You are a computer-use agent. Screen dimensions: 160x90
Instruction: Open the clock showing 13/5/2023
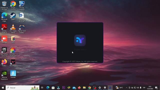coord(150,88)
